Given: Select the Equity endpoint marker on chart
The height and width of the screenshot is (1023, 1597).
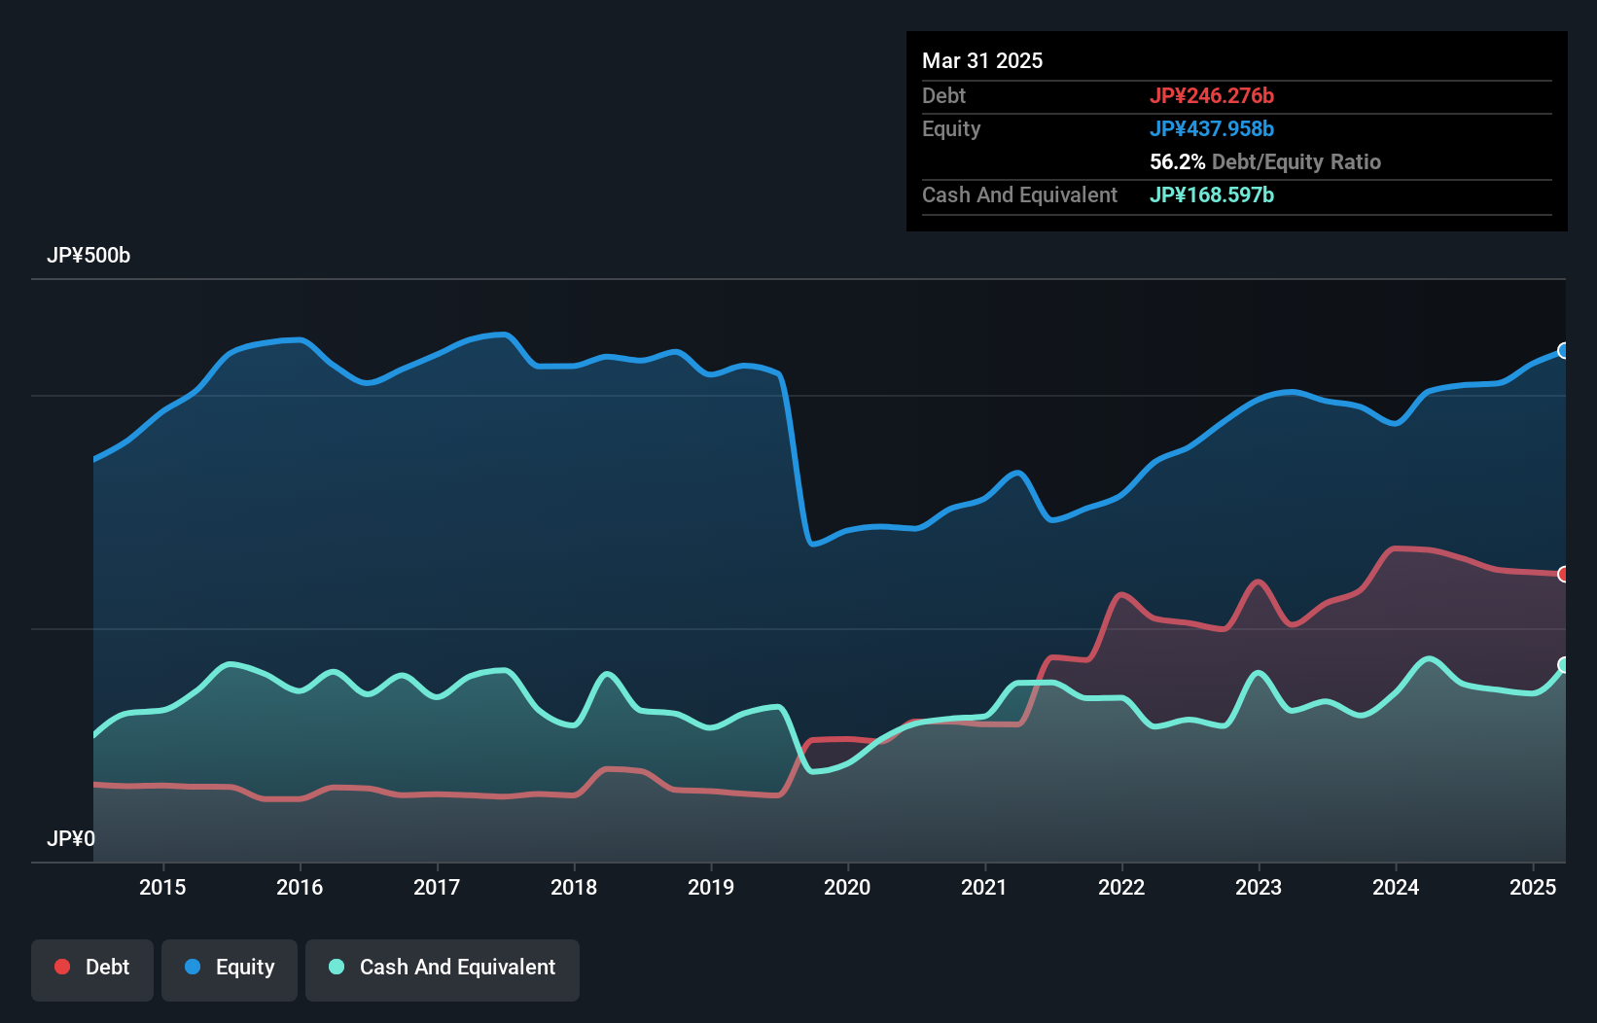Looking at the screenshot, I should click(x=1564, y=351).
